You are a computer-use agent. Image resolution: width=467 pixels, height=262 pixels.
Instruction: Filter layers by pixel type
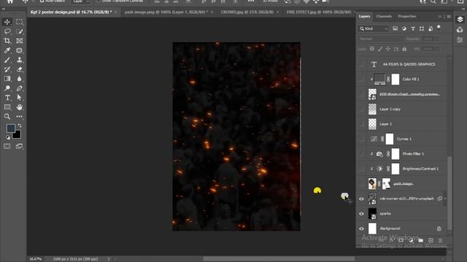point(395,28)
